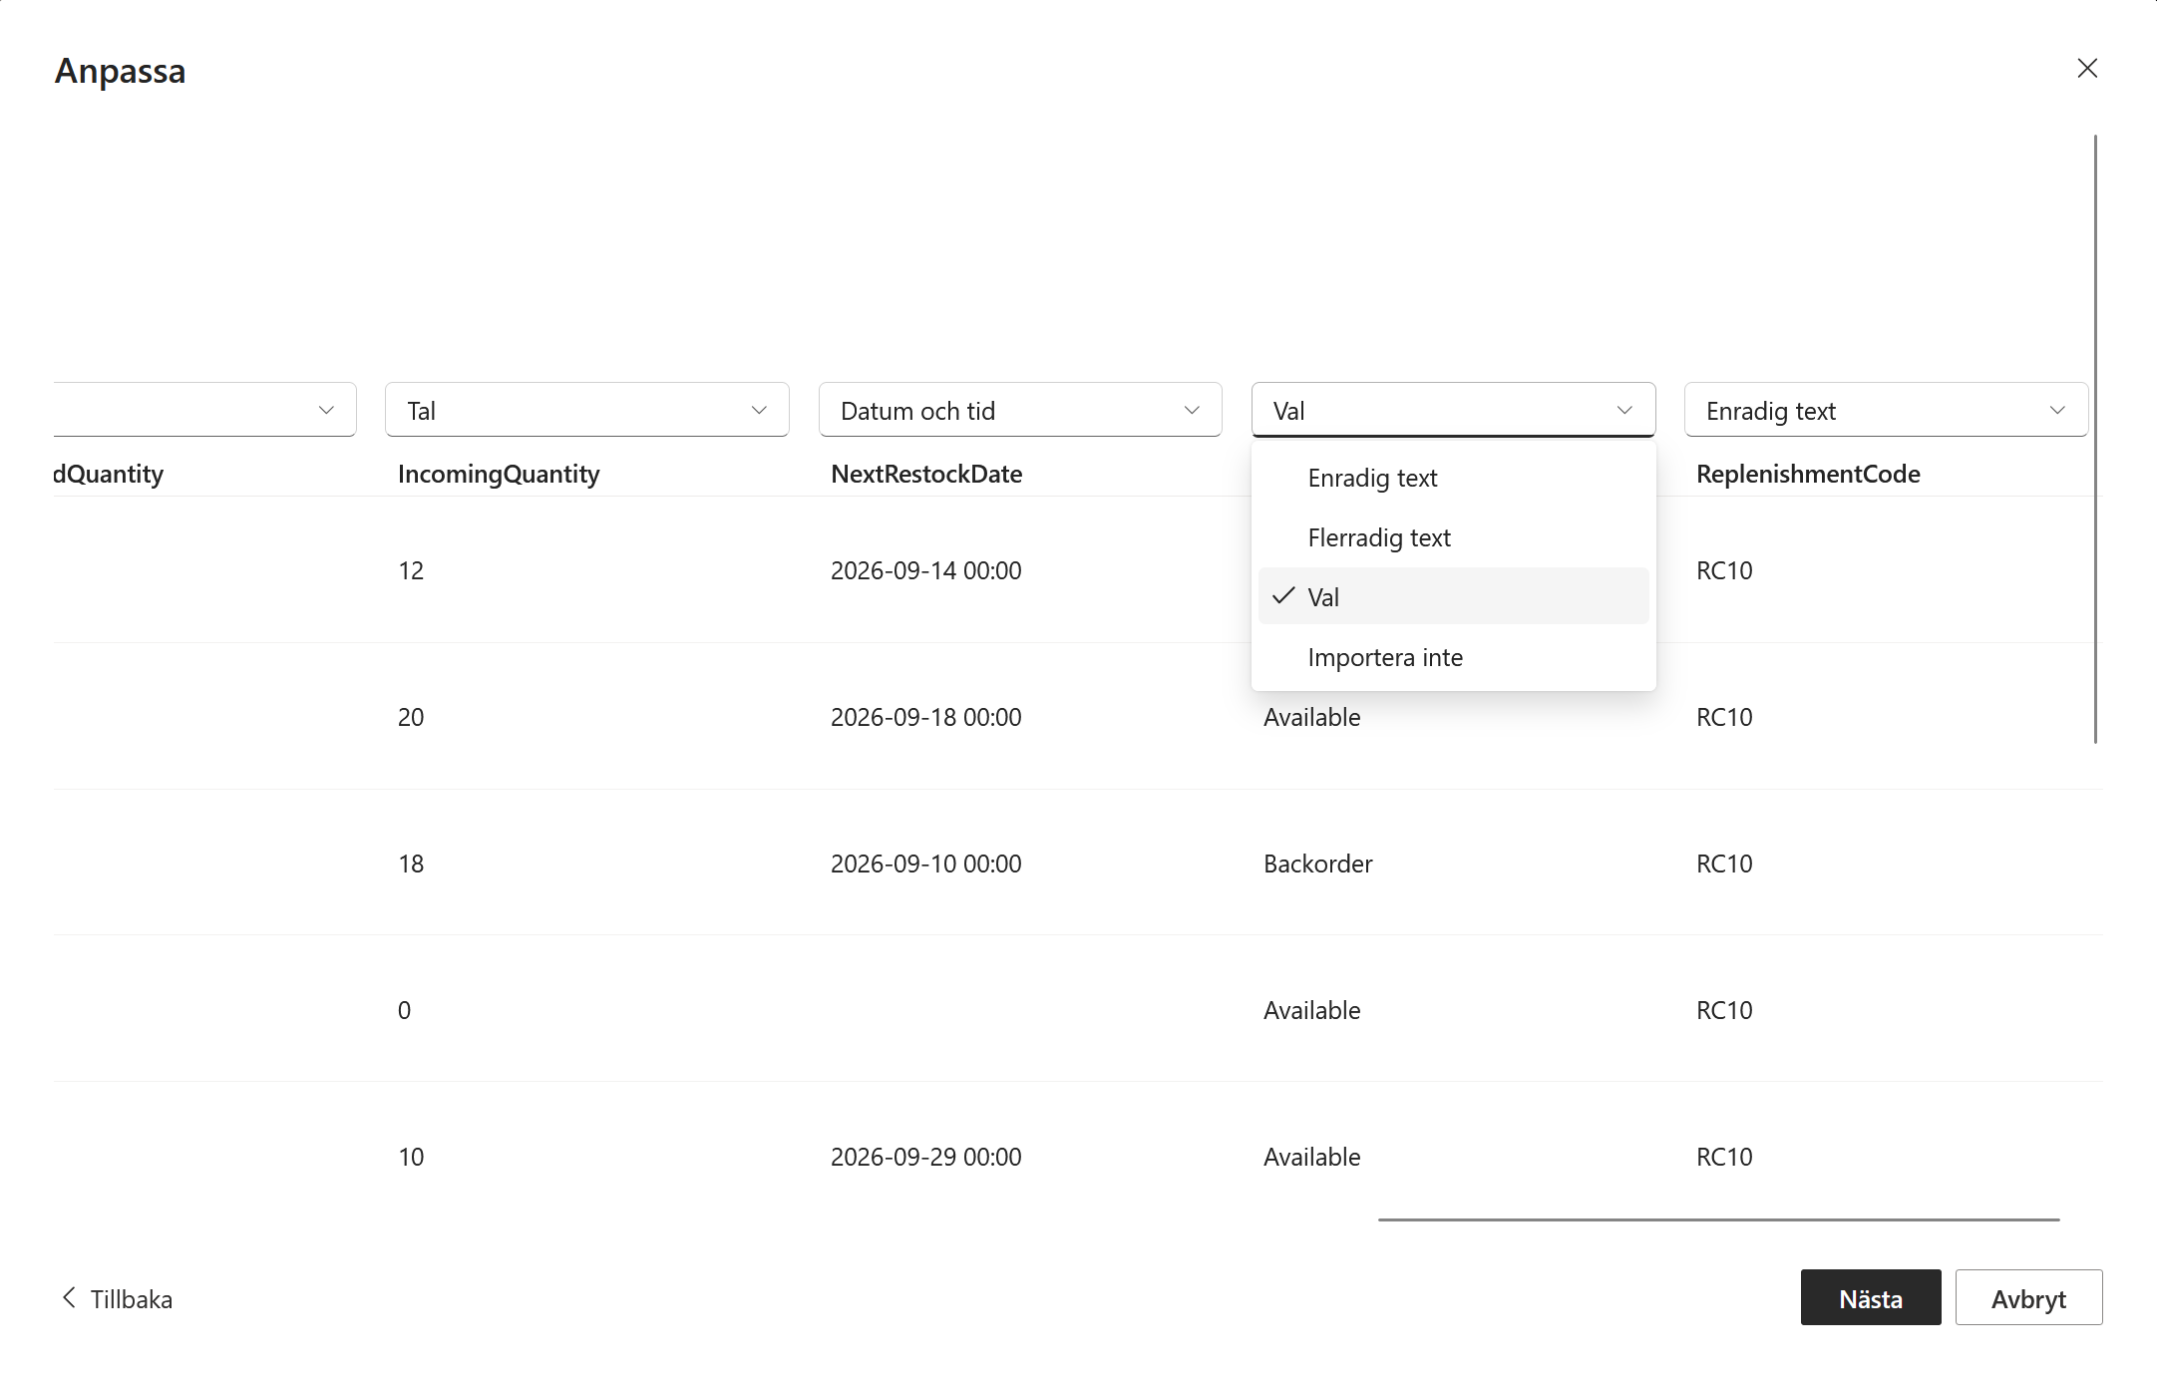
Task: Choose Importera inte option
Action: click(1453, 657)
